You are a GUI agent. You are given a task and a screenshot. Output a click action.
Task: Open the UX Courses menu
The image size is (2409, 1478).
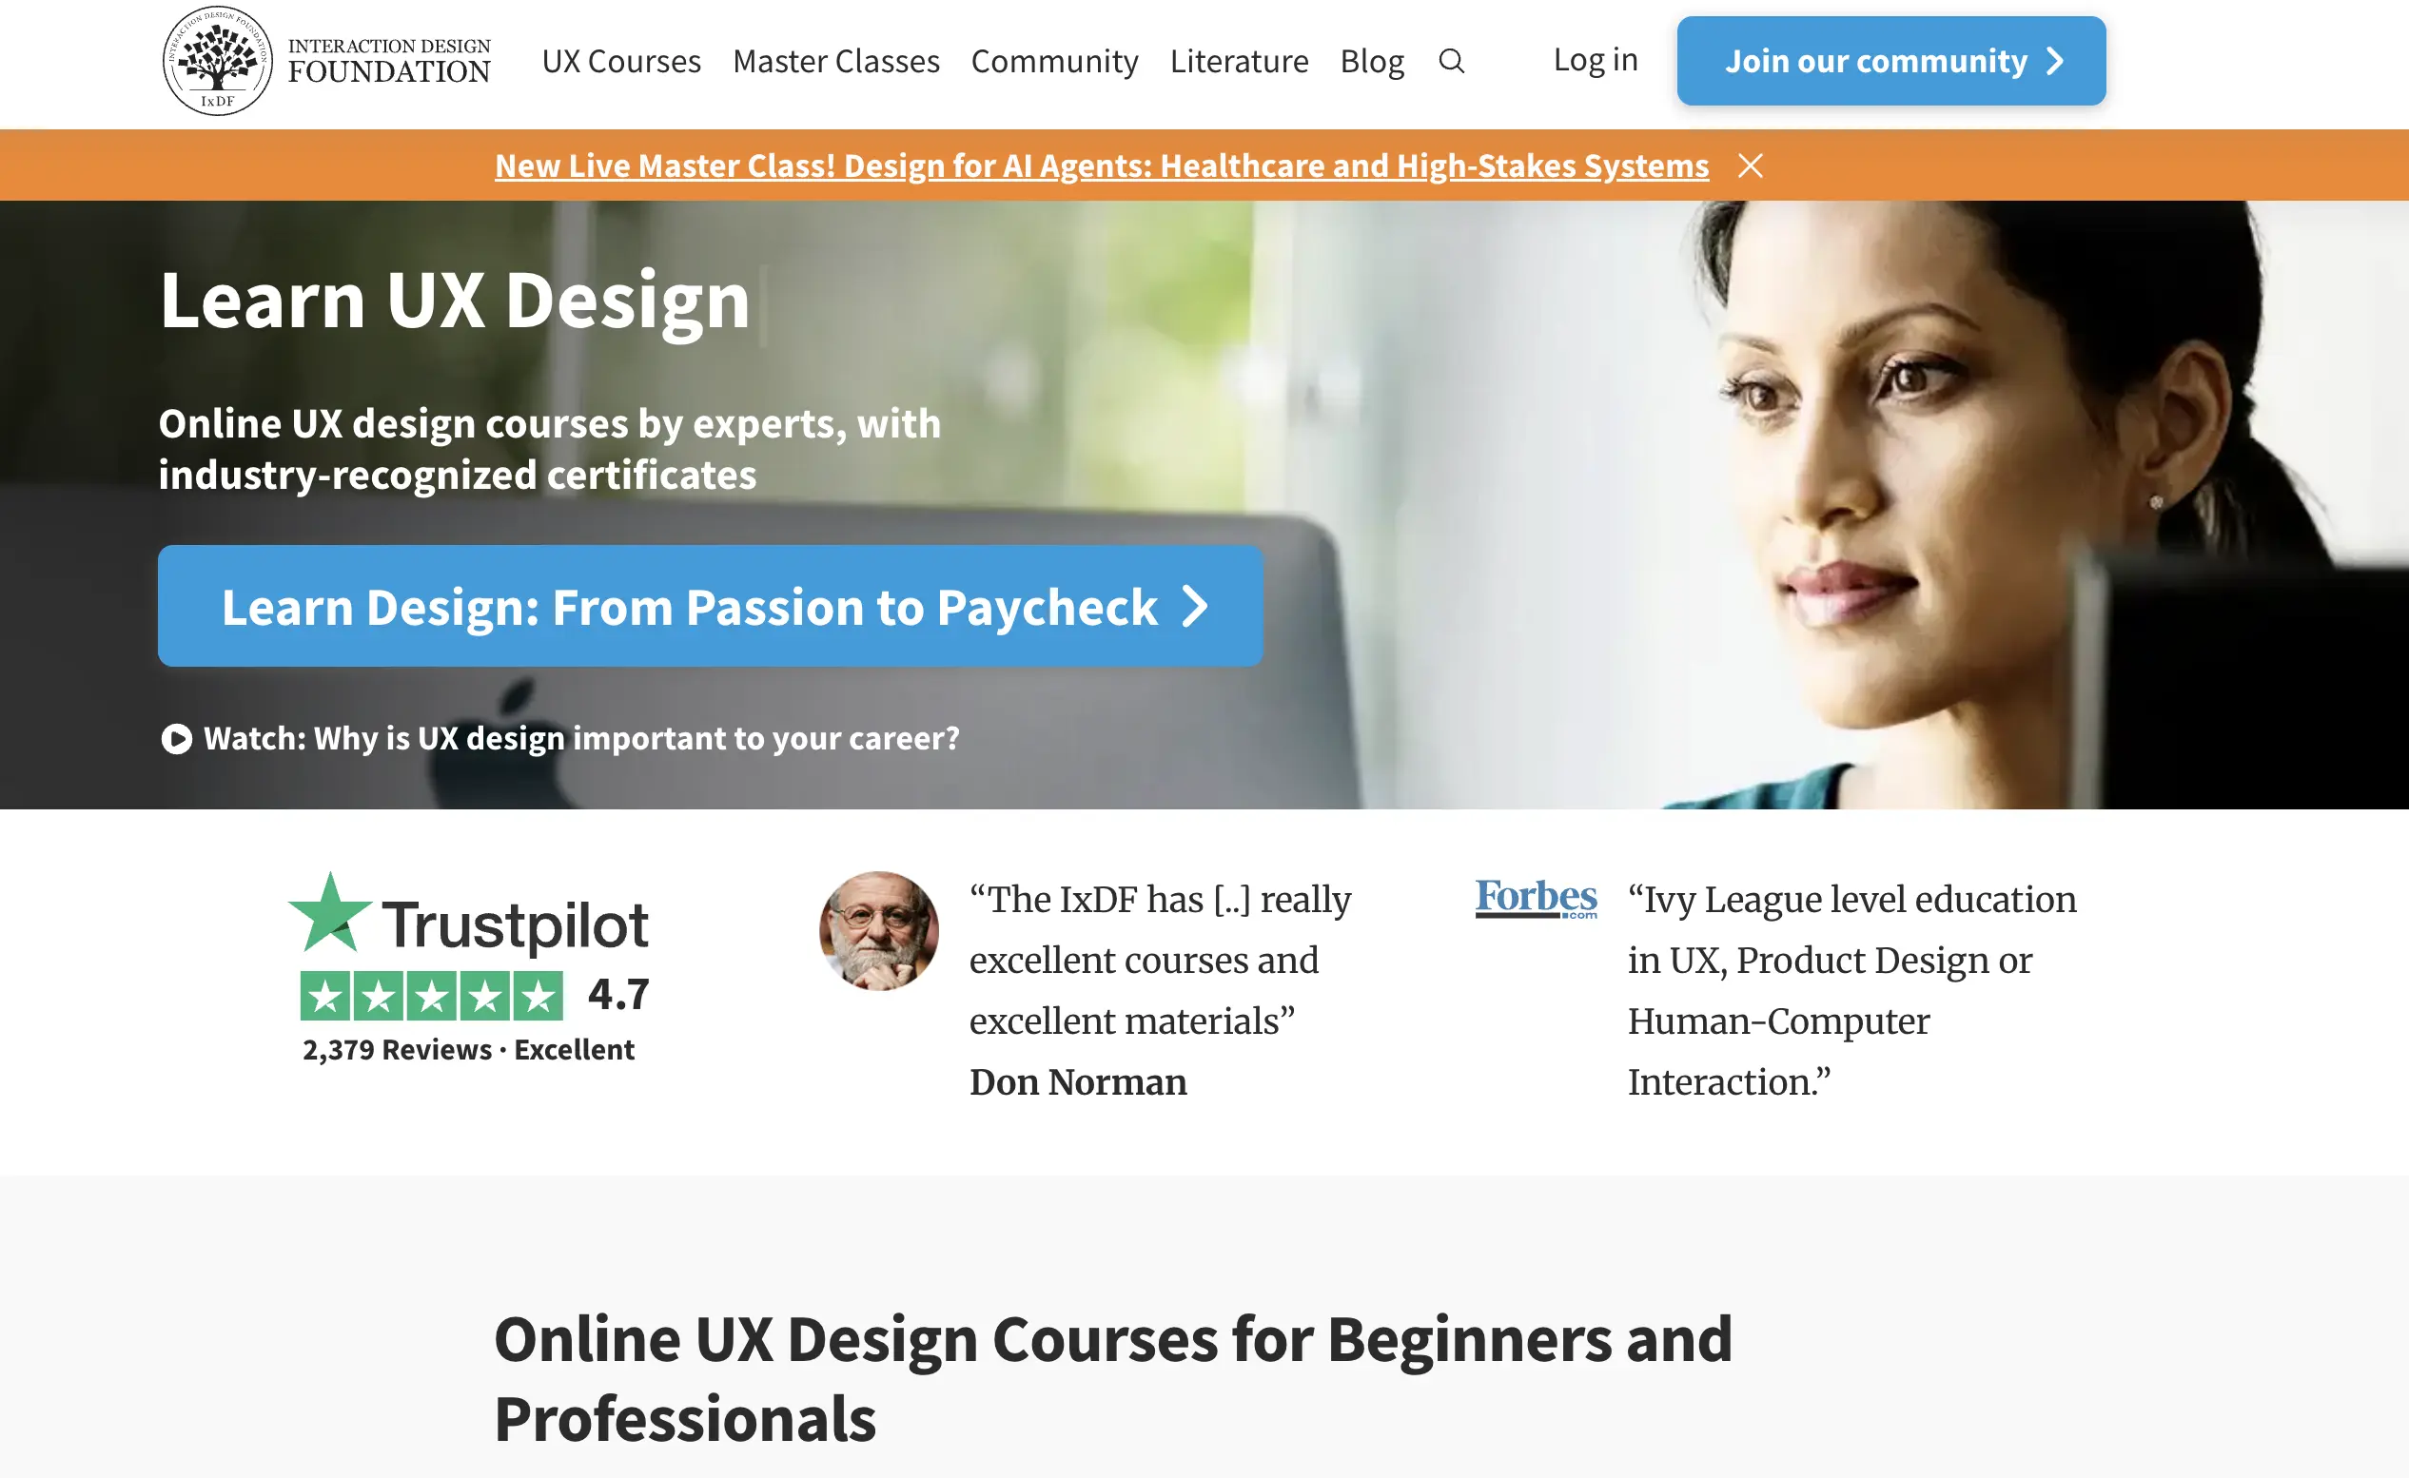621,61
